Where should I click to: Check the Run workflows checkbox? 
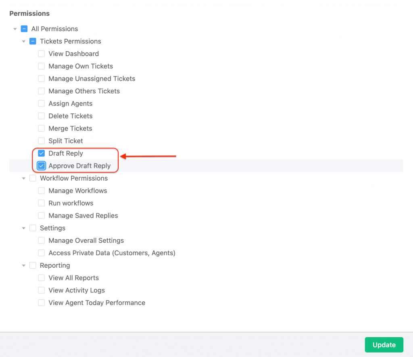pyautogui.click(x=42, y=203)
